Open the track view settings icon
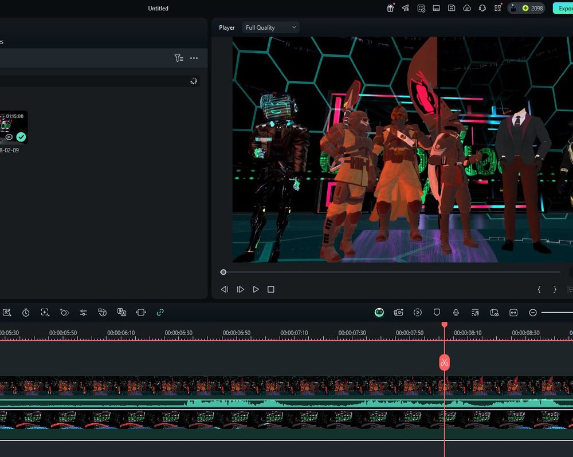Viewport: 573px width, 457px height. point(494,312)
